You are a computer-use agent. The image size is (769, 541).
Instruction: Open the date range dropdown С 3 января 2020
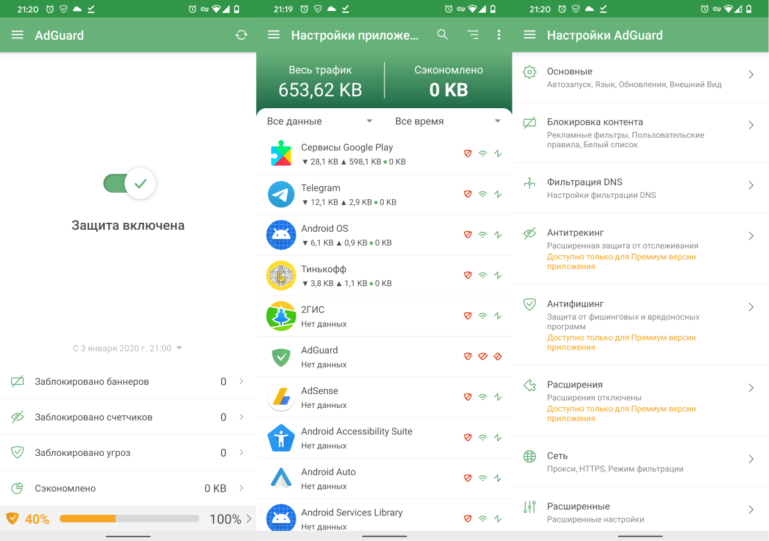click(128, 348)
